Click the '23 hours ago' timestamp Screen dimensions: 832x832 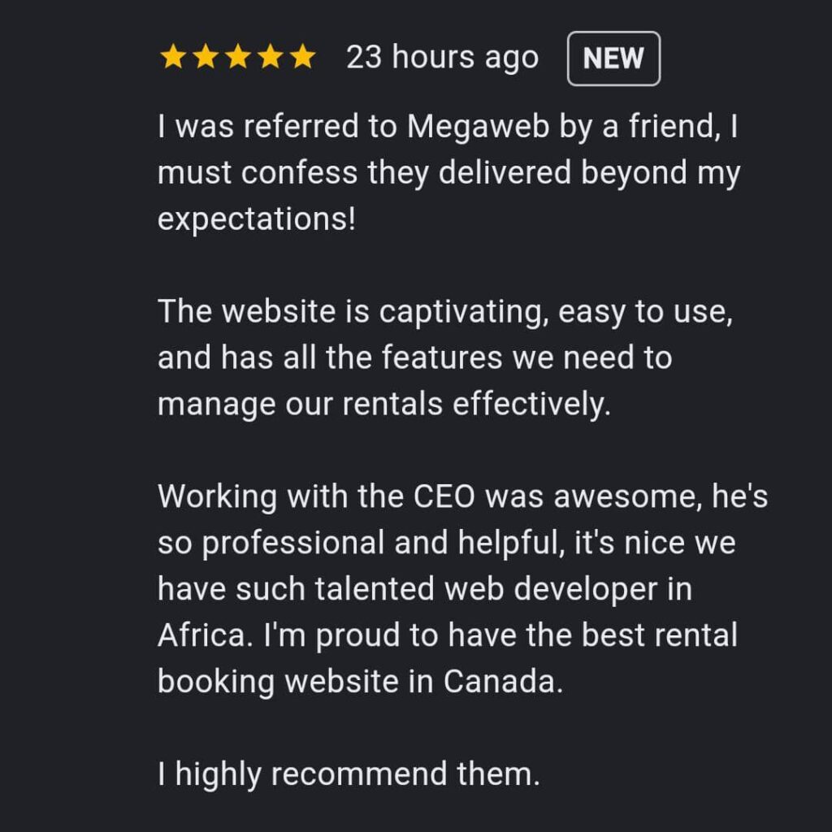point(443,57)
